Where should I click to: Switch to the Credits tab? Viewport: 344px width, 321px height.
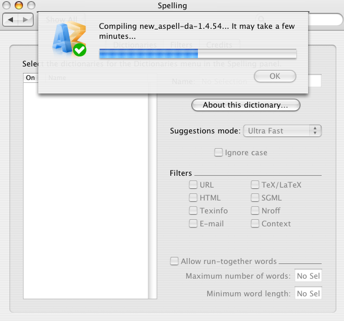click(219, 45)
